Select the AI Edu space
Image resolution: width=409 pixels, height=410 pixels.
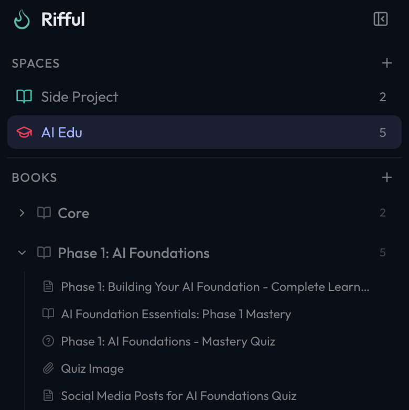tap(62, 133)
